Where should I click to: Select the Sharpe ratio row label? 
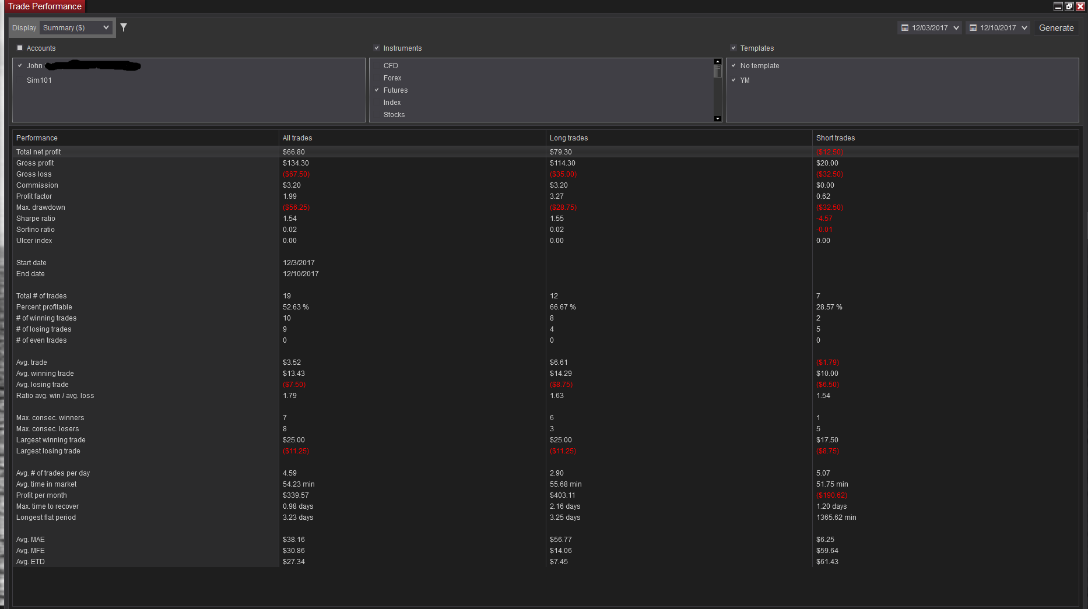pos(36,219)
